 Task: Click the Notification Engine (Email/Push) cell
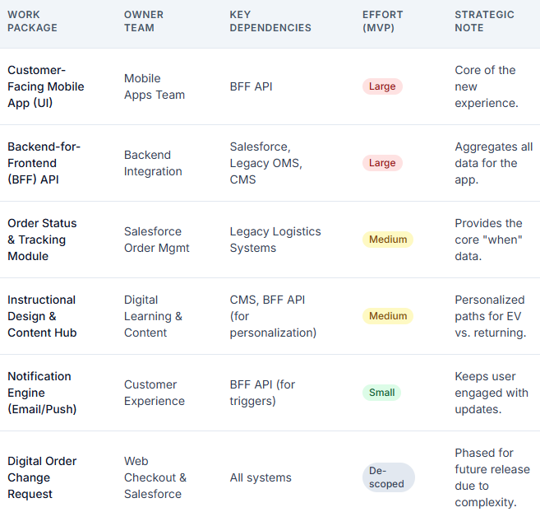tap(42, 393)
